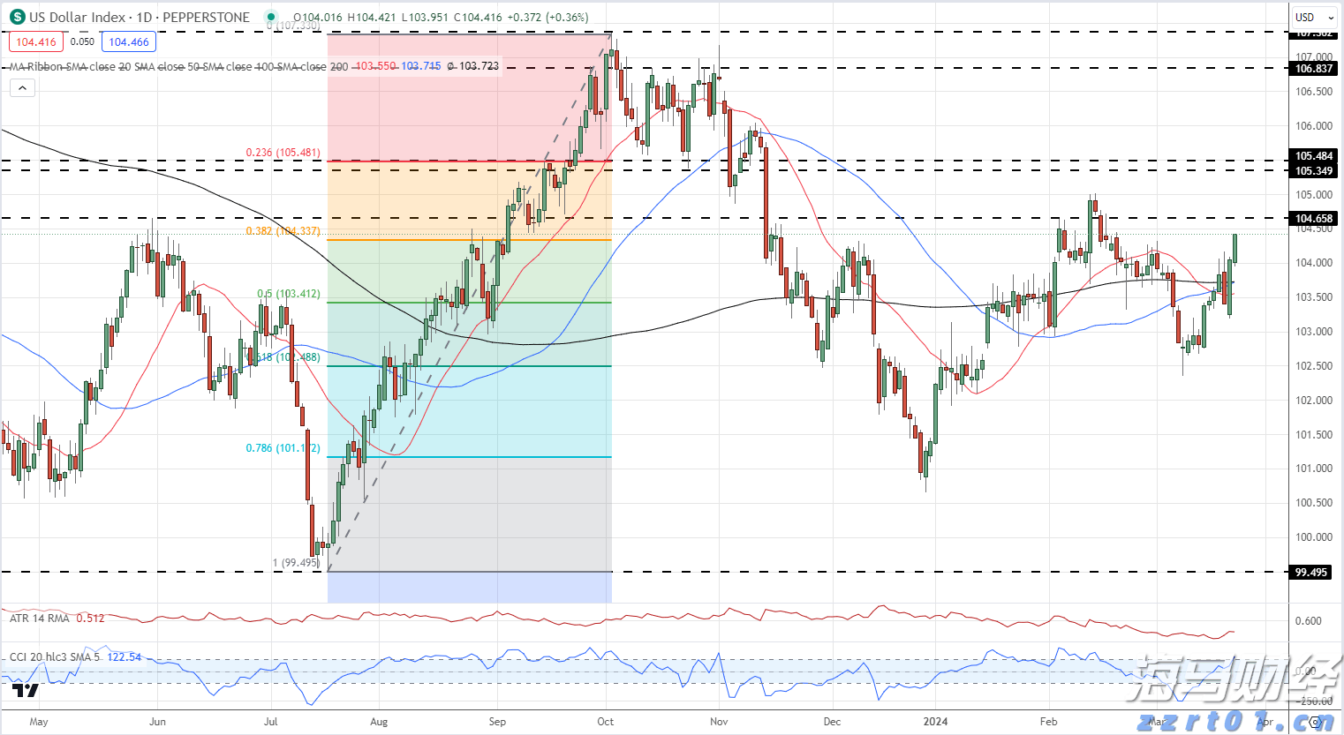Click the red 104.416 sell price button
The image size is (1344, 735).
click(x=36, y=41)
